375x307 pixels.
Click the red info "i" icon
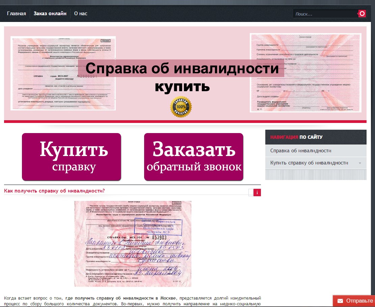tap(257, 193)
